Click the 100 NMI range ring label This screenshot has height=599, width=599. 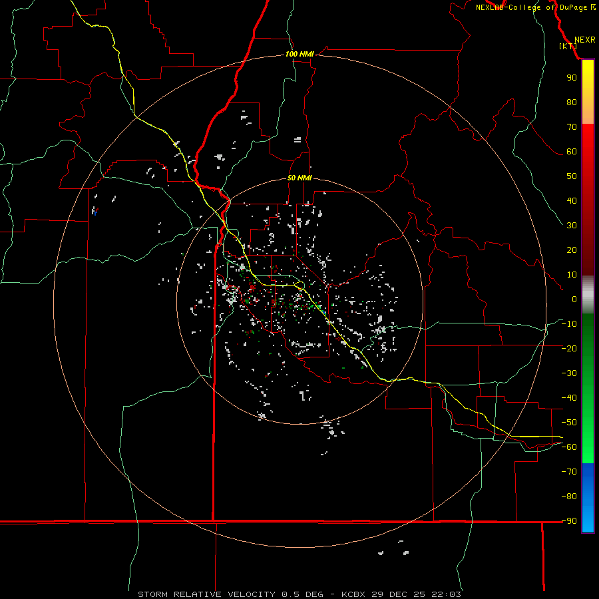(299, 55)
